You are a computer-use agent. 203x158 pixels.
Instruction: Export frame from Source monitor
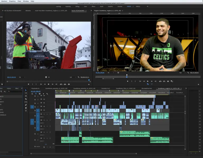(69, 84)
